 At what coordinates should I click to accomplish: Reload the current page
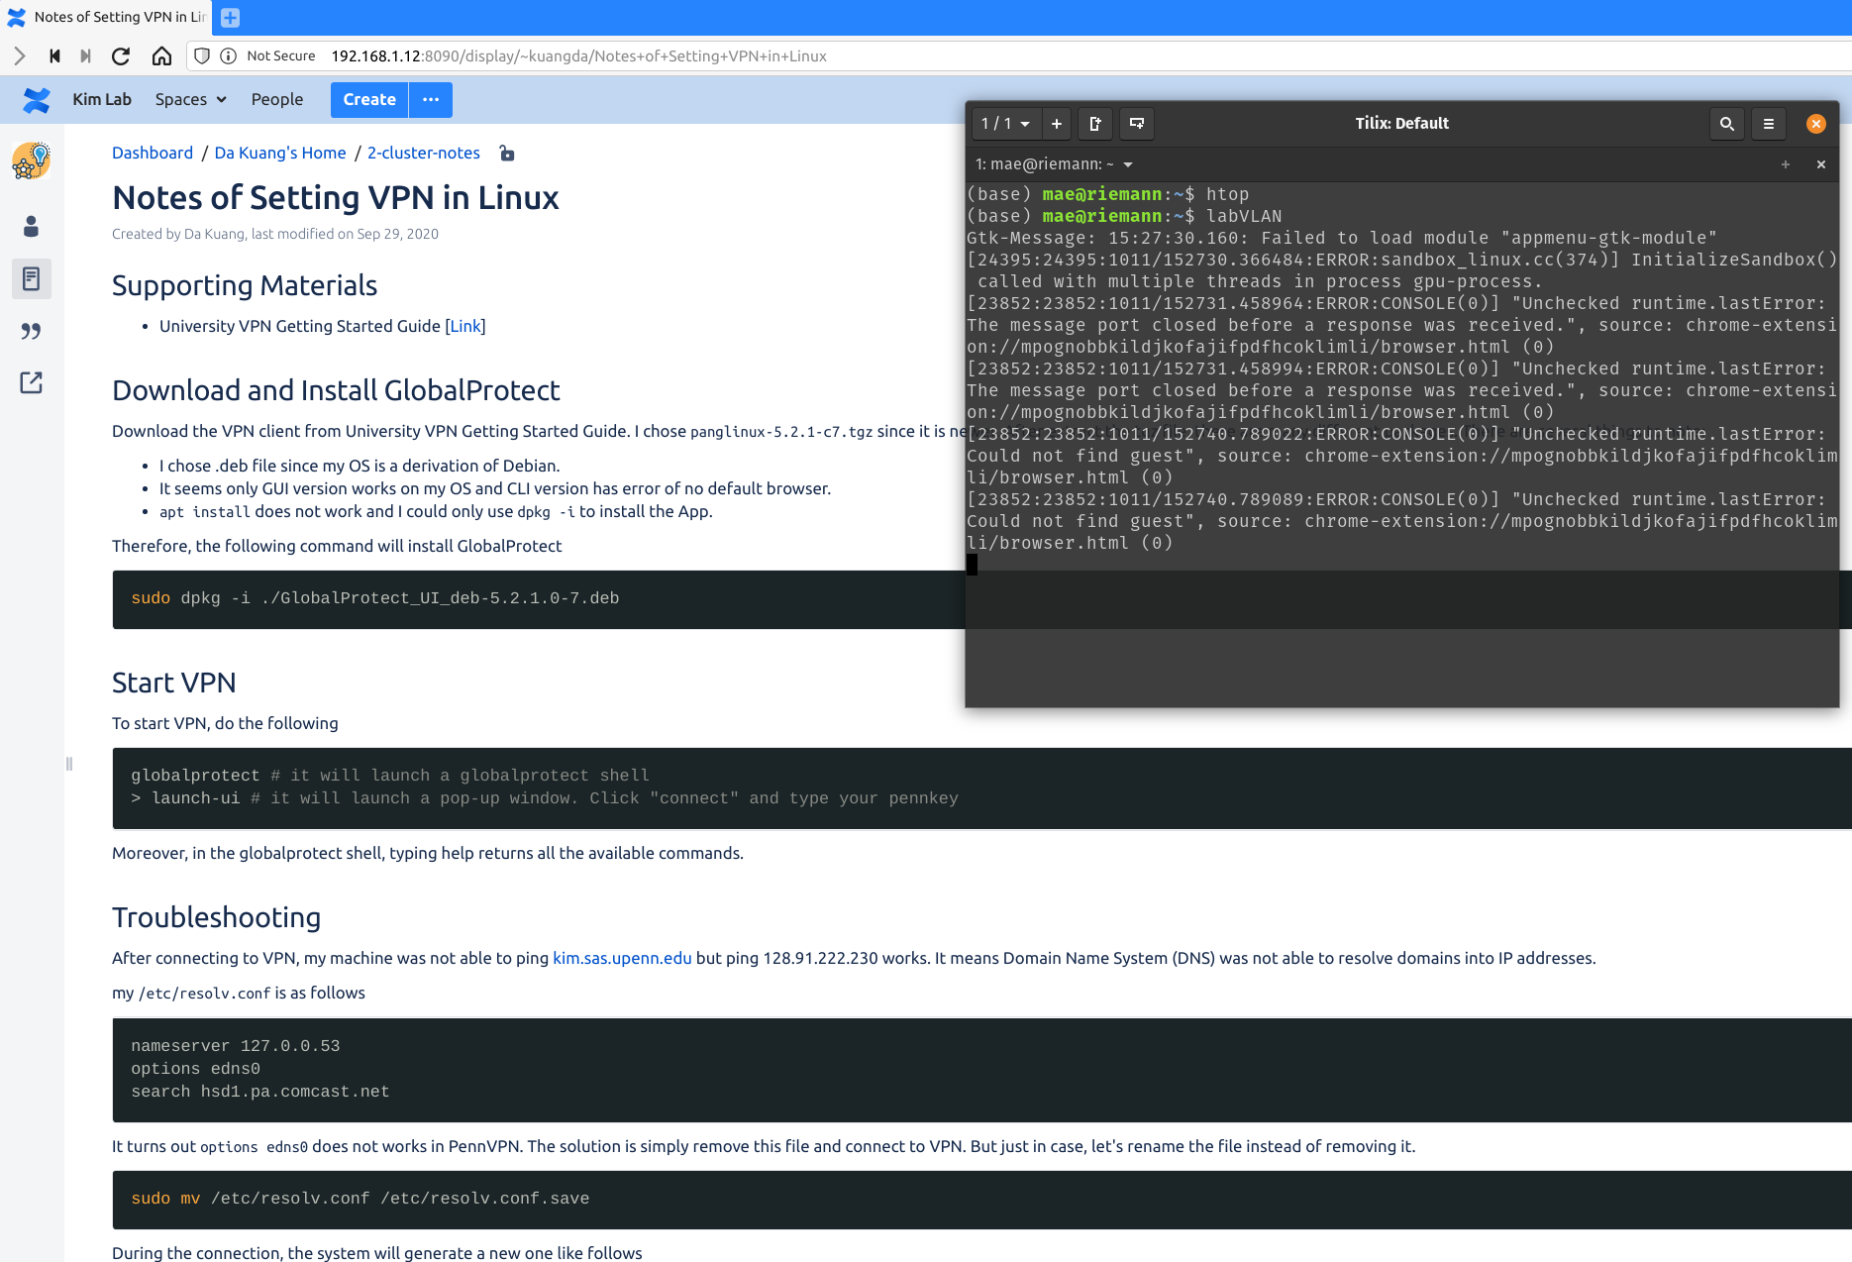(x=121, y=56)
